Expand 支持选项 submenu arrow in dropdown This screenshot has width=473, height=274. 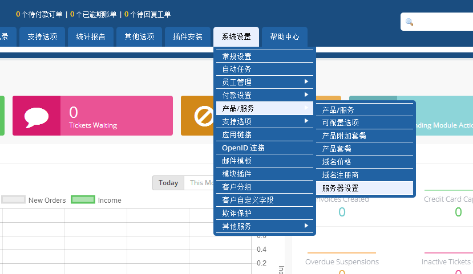click(x=306, y=121)
